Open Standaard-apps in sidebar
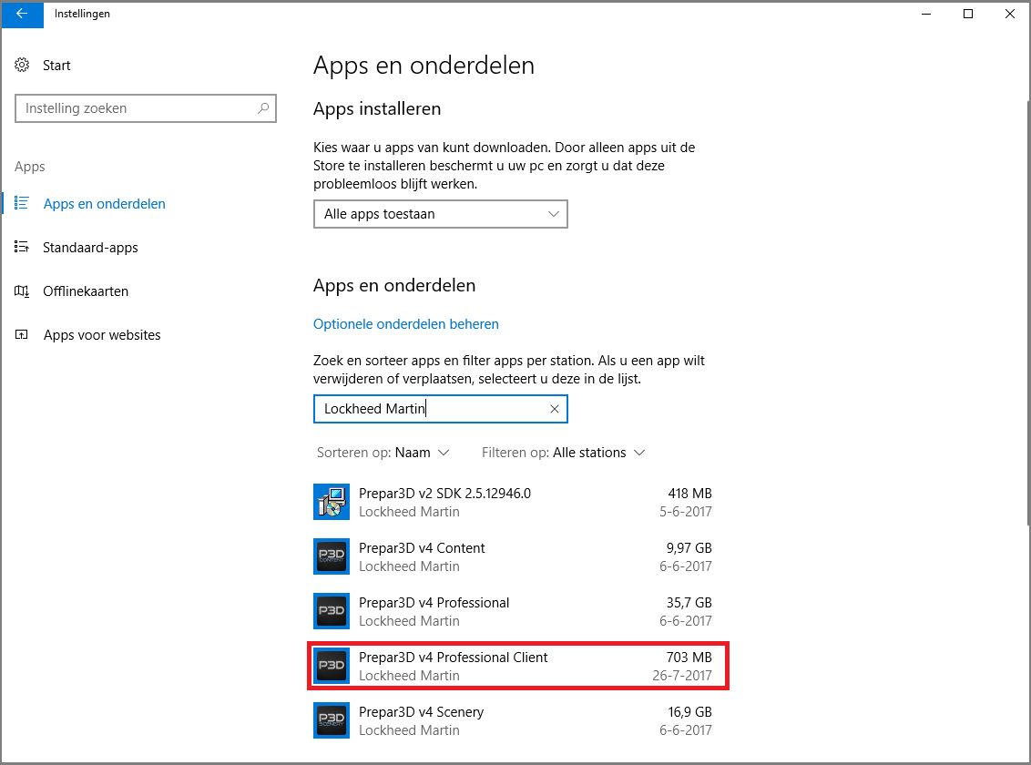The height and width of the screenshot is (765, 1031). (x=90, y=248)
